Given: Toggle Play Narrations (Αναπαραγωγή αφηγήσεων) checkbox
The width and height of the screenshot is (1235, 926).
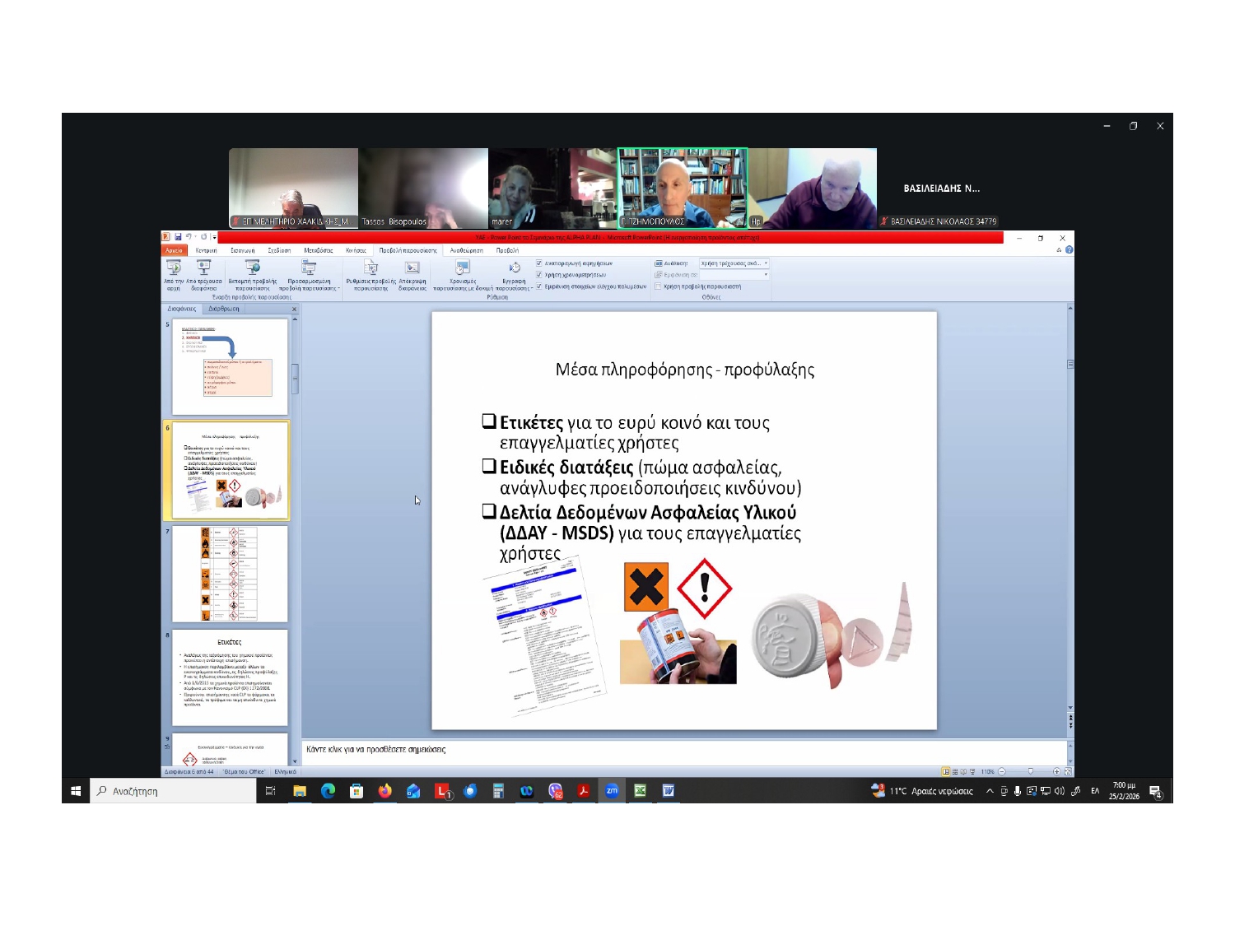Looking at the screenshot, I should [539, 263].
